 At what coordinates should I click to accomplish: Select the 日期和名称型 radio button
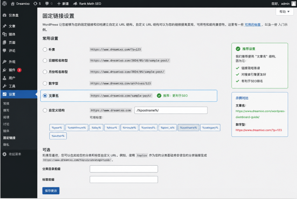point(45,60)
